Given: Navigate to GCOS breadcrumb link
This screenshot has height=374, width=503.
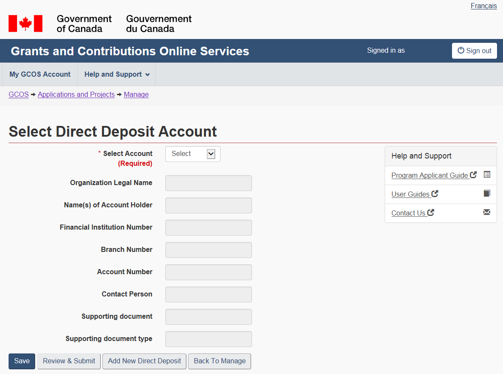Looking at the screenshot, I should [18, 95].
